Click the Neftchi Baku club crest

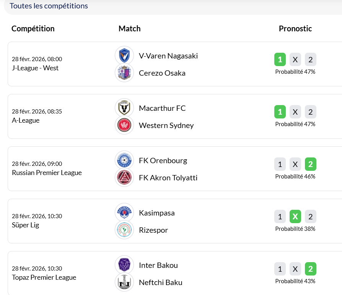124,282
